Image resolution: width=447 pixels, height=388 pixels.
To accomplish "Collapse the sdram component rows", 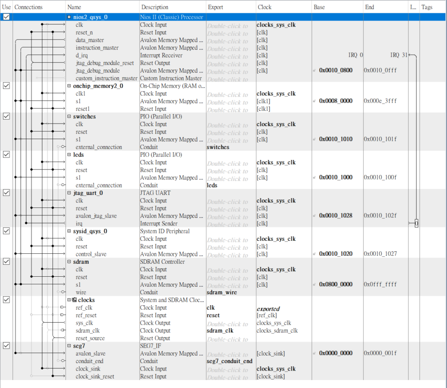I will (69, 261).
